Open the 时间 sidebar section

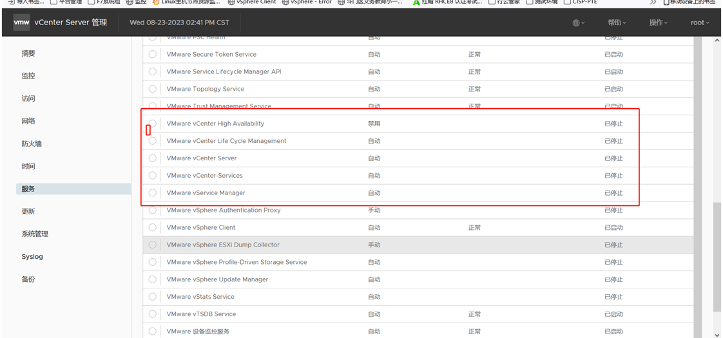coord(28,166)
